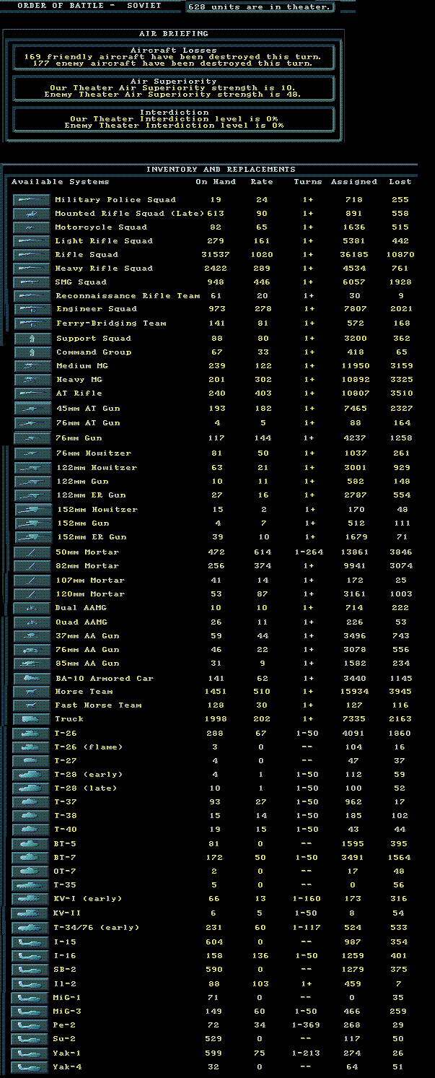Click the Assigned column header
Viewport: 435px width, 1078px height.
click(354, 182)
